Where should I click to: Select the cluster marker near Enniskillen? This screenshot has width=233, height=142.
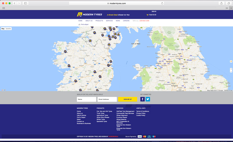coord(90,41)
